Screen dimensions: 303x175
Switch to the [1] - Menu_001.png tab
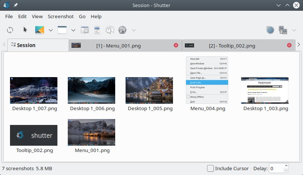pos(125,46)
